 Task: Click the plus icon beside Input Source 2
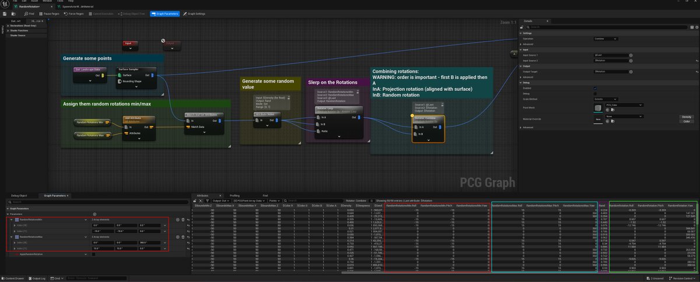[x=631, y=61]
